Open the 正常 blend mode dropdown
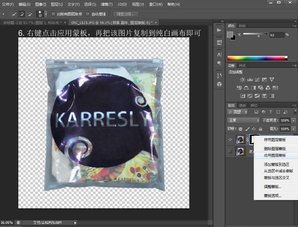 (243, 120)
